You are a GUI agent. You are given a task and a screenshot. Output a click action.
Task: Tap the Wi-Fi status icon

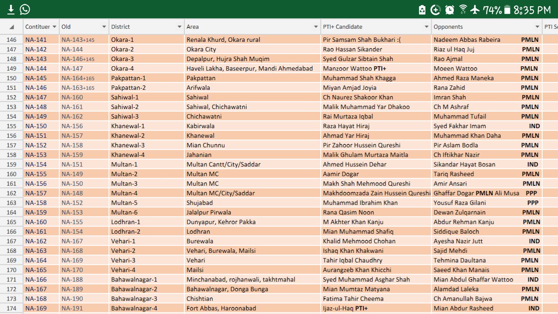point(463,9)
